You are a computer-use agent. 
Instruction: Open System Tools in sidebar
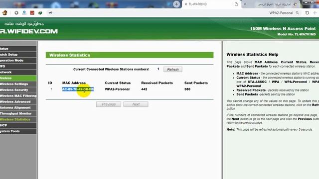(18, 131)
